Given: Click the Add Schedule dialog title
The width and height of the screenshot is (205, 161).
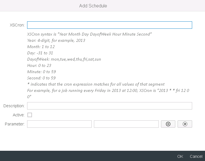Looking at the screenshot, I should pos(93,6).
